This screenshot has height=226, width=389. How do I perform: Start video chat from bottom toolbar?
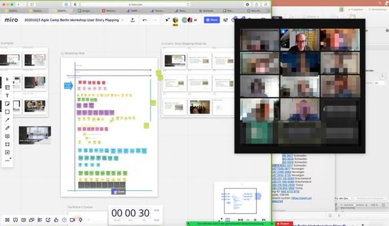72,220
